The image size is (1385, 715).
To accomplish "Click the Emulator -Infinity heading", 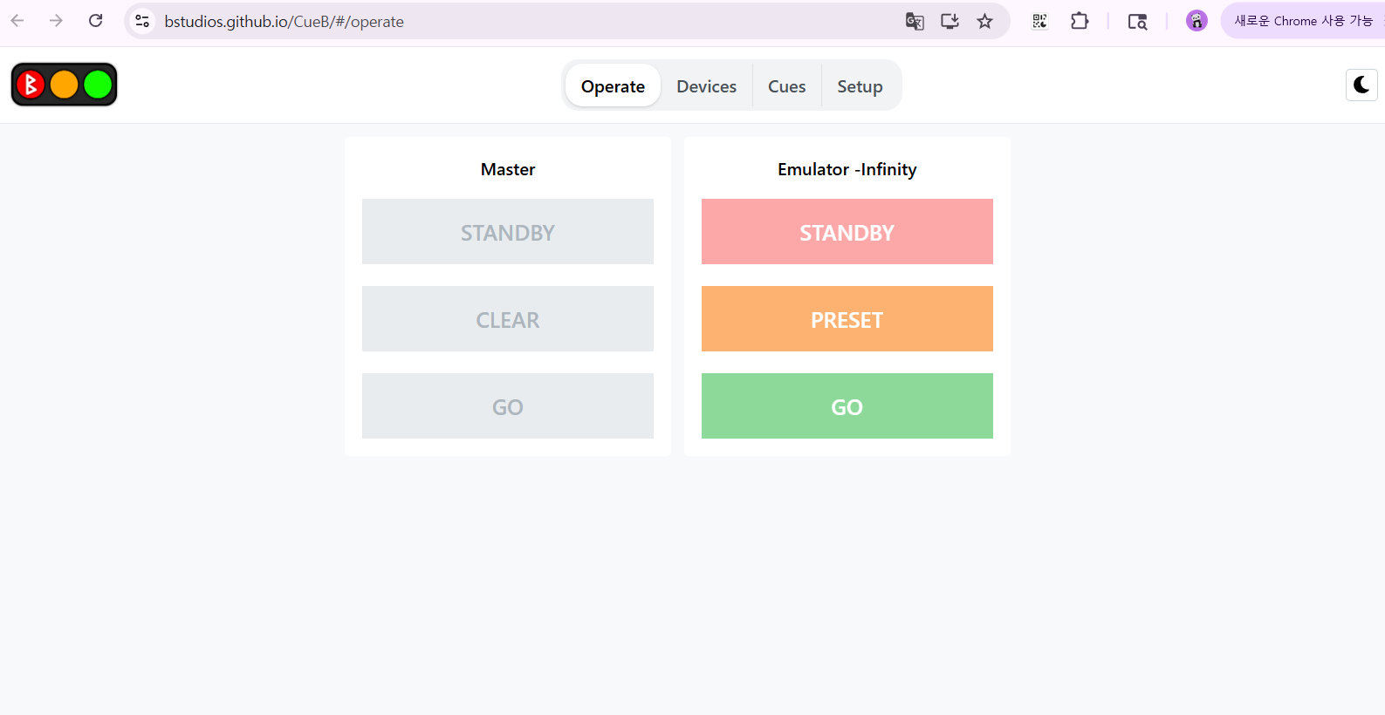I will coord(847,169).
